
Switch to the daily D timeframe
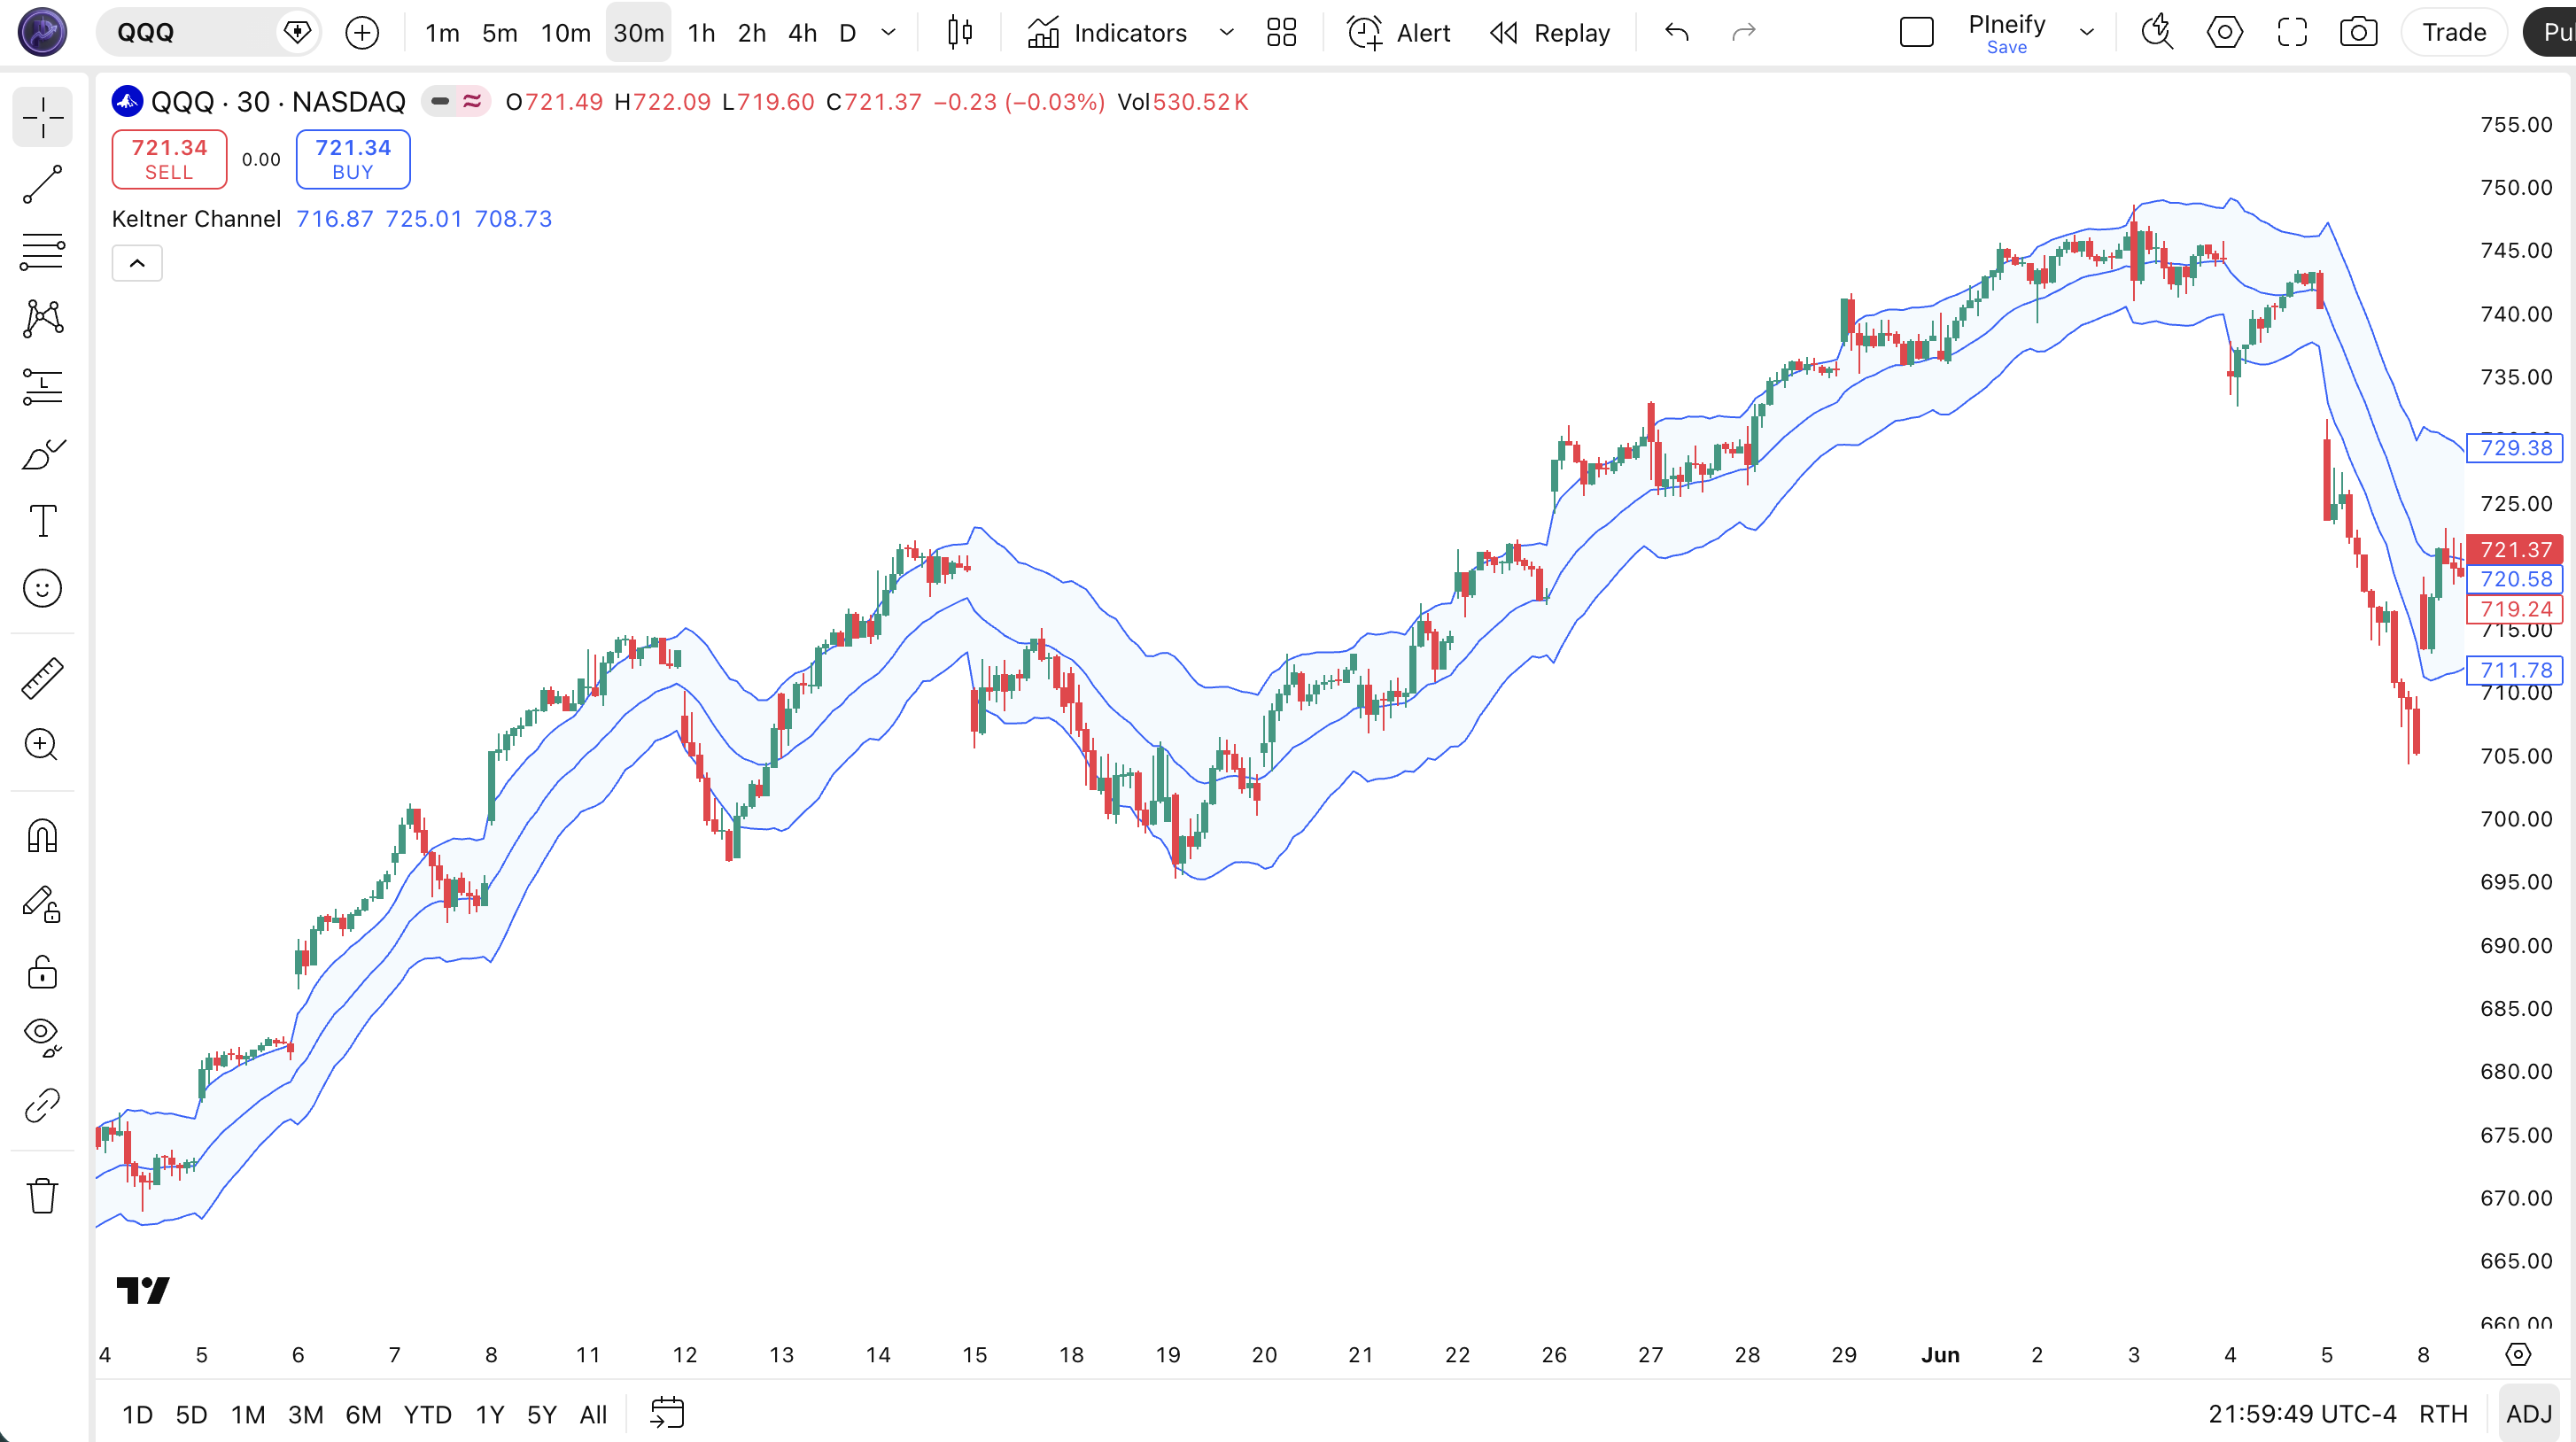click(x=848, y=33)
